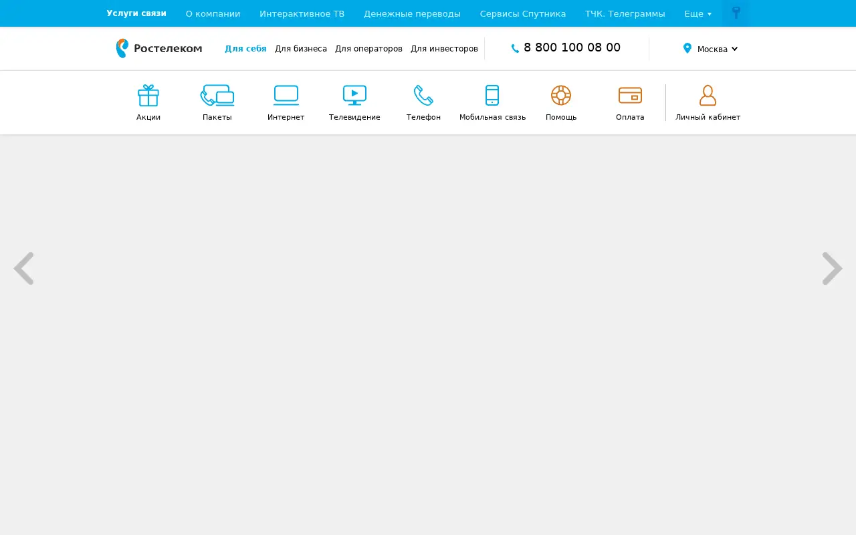Show the next slide with right arrow
Screen dimensions: 856x535
pyautogui.click(x=833, y=269)
